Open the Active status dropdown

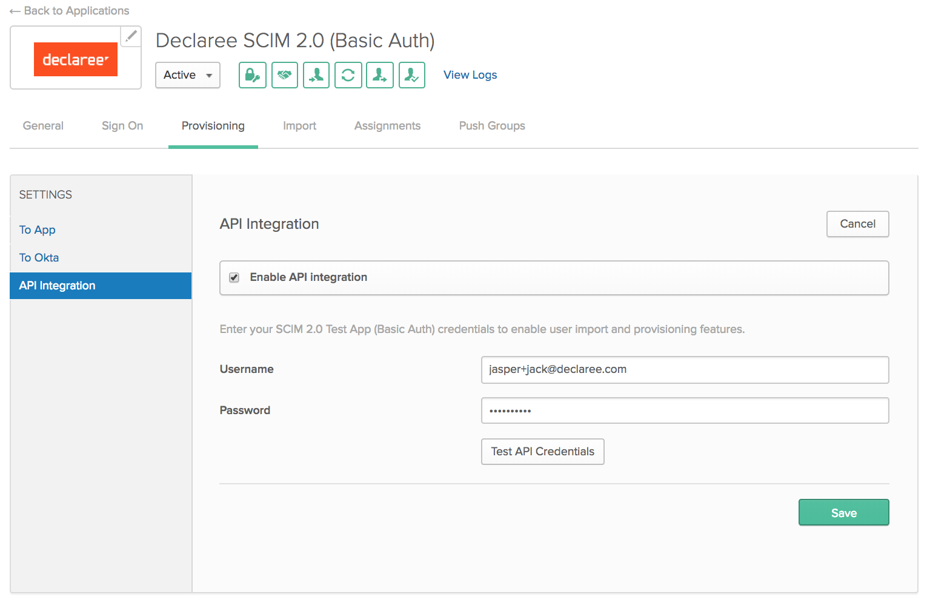coord(188,75)
